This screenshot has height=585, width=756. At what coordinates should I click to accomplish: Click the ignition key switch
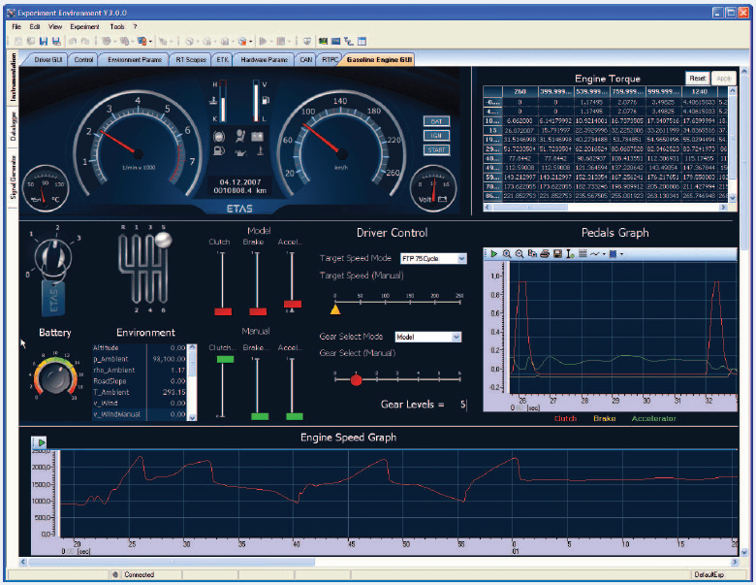coord(53,258)
